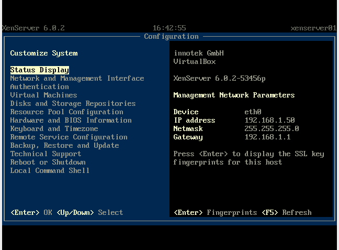339x250 pixels.
Task: Choose the Authentication menu item
Action: click(x=39, y=86)
